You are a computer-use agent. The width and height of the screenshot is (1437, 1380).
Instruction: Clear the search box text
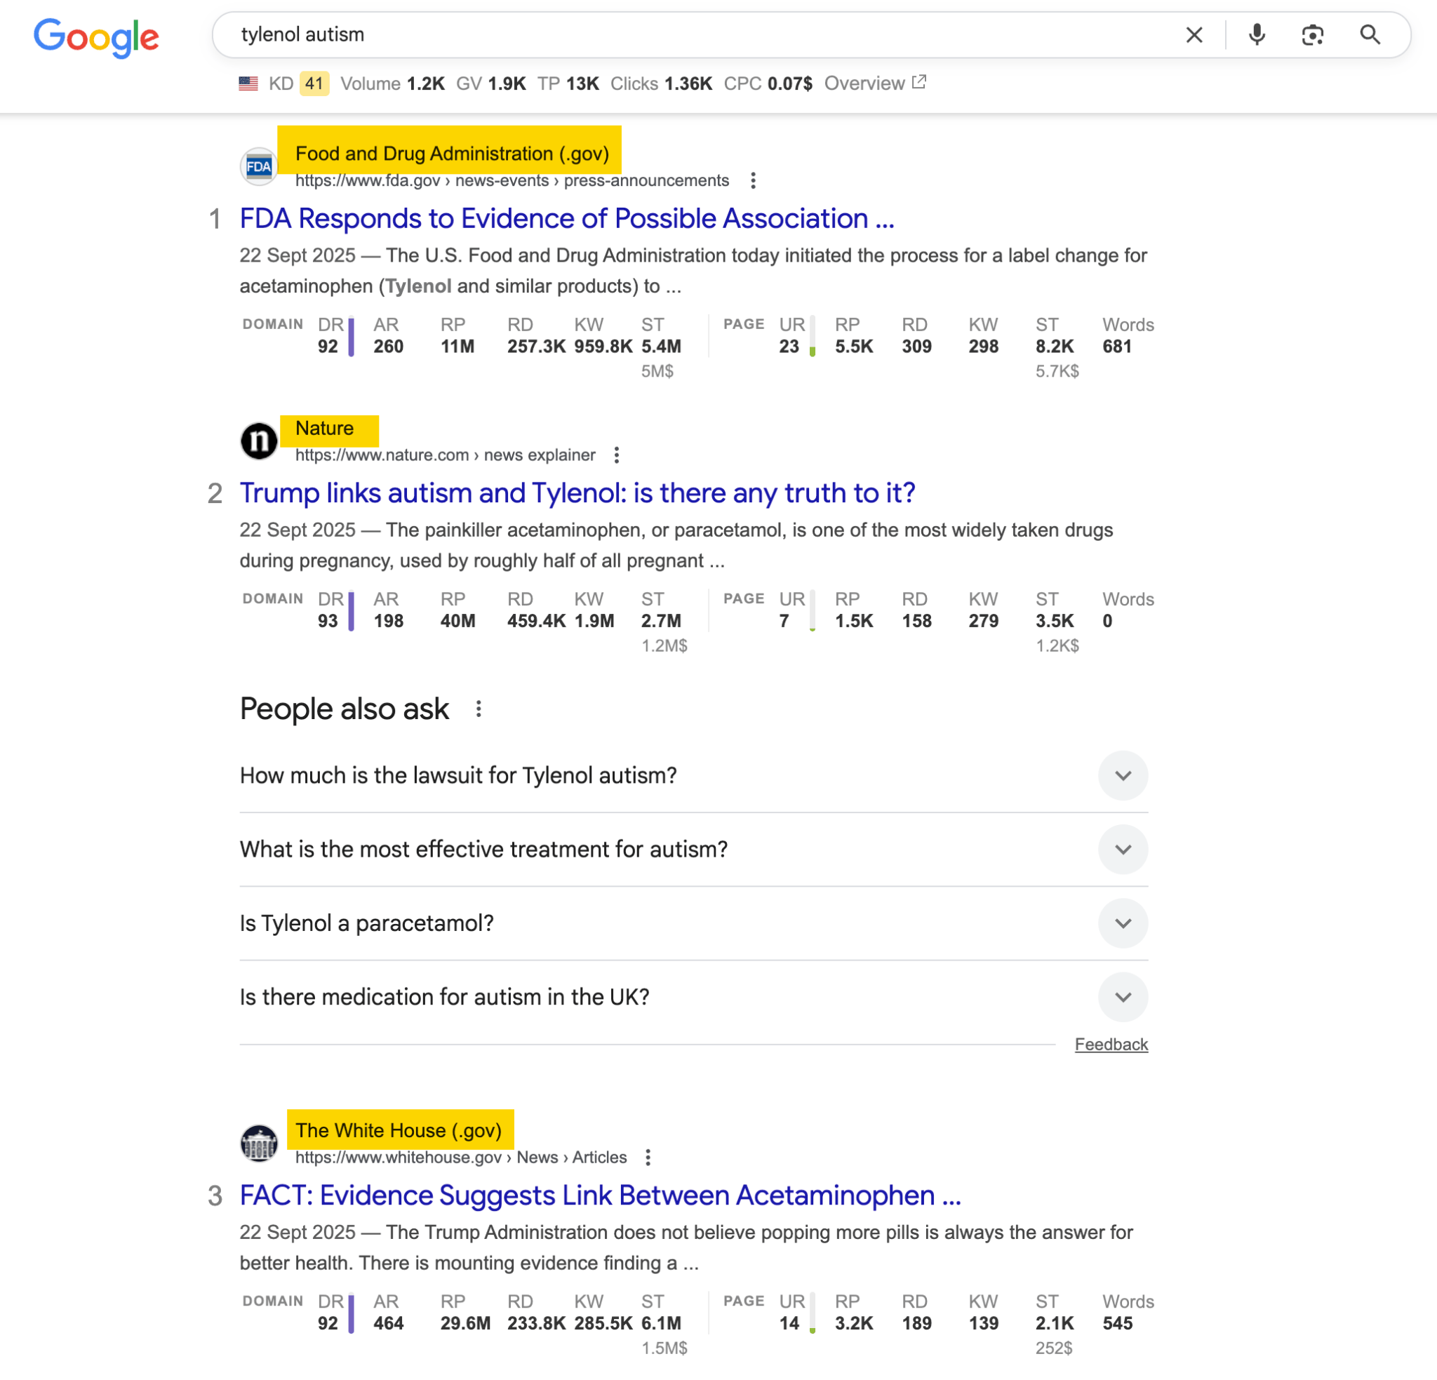click(x=1194, y=34)
